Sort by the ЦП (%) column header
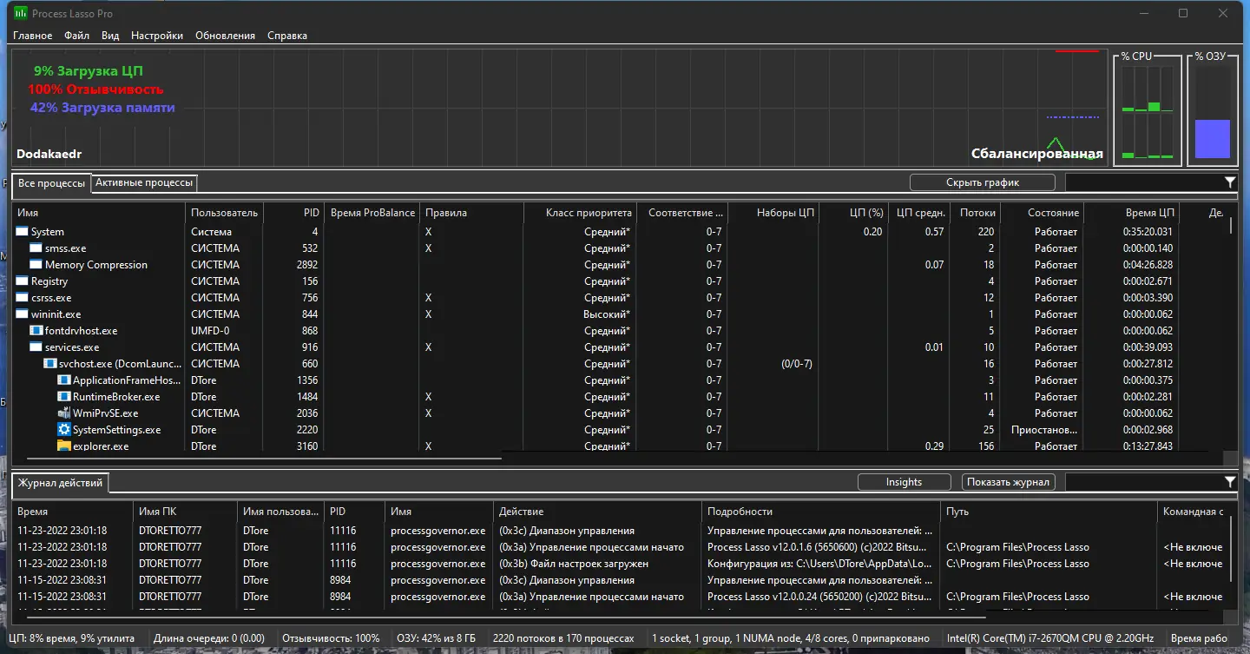 point(852,213)
